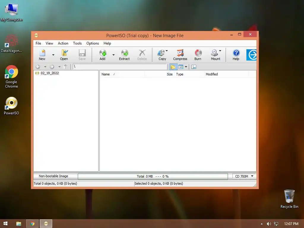This screenshot has height=228, width=304.
Task: Click the Up one level arrow
Action: click(66, 67)
